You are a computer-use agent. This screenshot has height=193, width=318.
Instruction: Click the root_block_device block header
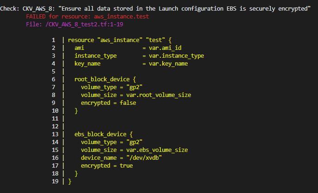105,79
